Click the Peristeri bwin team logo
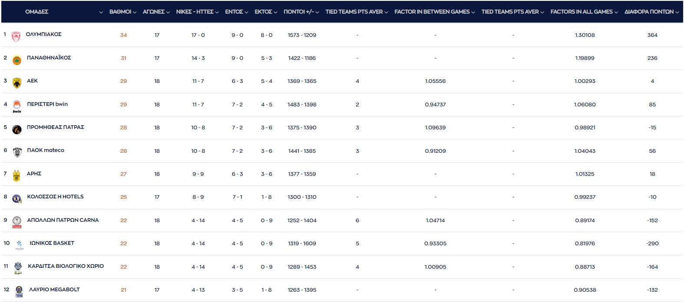Image resolution: width=684 pixels, height=303 pixels. pos(17,106)
